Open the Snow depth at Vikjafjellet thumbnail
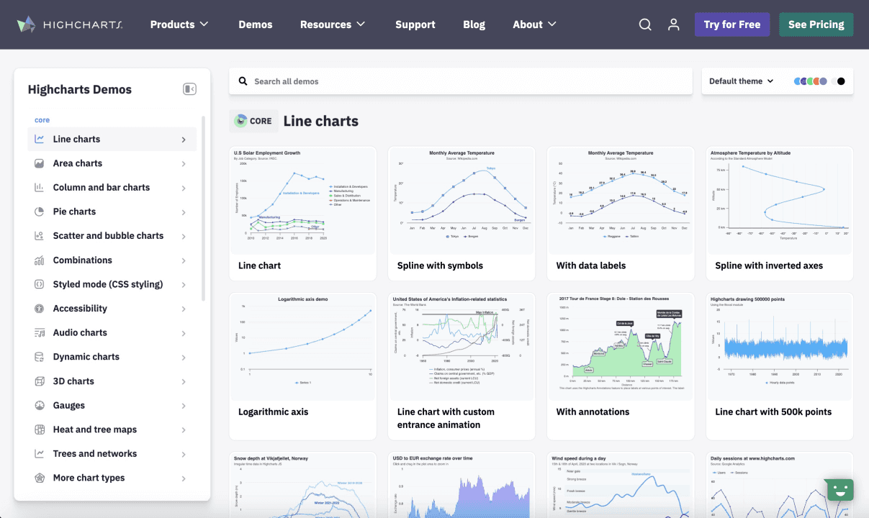869x518 pixels. coord(302,485)
